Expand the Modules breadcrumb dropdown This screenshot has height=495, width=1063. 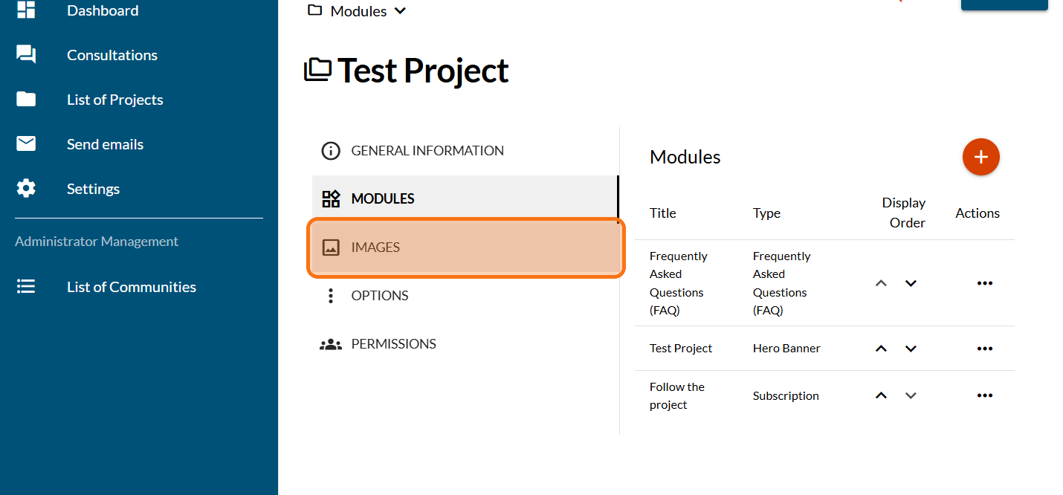pos(401,11)
